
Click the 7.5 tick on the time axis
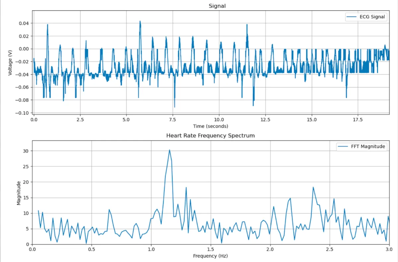coord(172,119)
